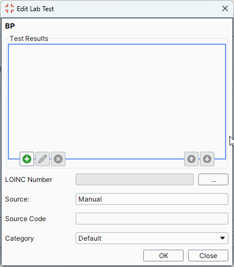This screenshot has width=234, height=267.
Task: Expand Category list via the black arrow
Action: 222,238
